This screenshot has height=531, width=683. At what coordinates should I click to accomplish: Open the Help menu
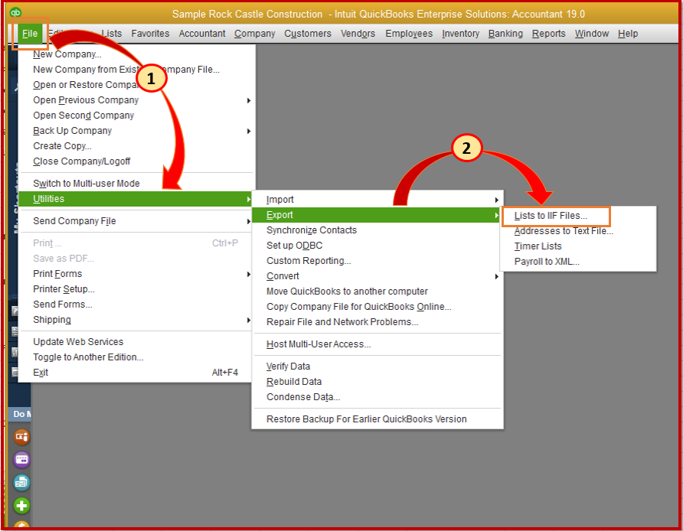(628, 34)
